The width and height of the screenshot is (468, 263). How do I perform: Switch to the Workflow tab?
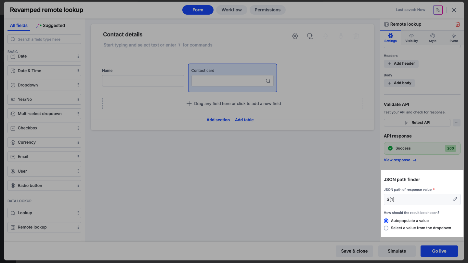click(231, 10)
